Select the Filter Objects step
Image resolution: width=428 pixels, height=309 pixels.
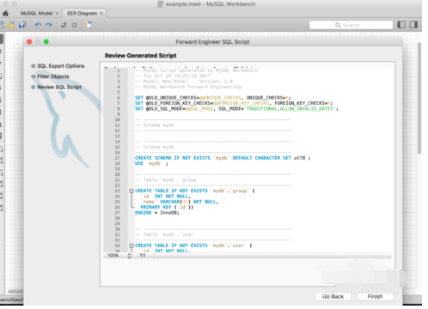[51, 76]
